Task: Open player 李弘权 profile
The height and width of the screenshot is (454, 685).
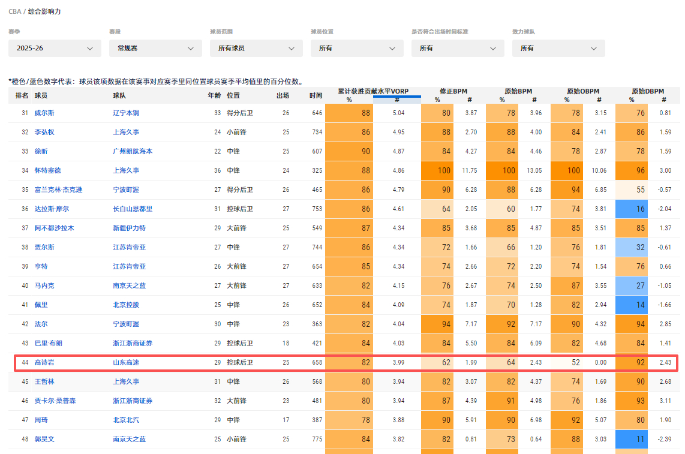Action: [x=44, y=132]
